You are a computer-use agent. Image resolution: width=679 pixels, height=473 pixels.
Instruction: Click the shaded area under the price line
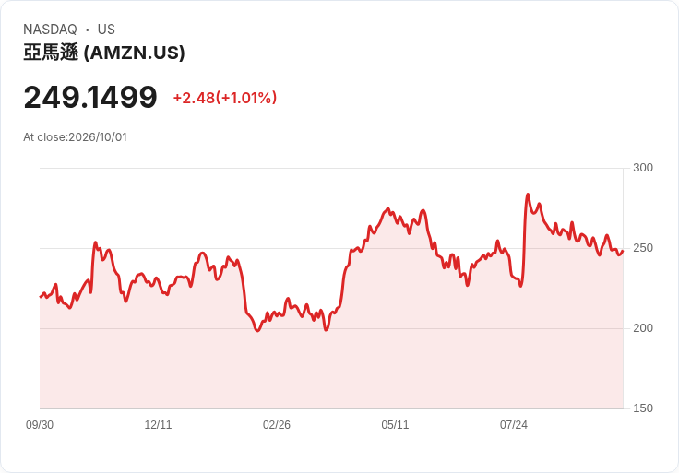(x=331, y=368)
